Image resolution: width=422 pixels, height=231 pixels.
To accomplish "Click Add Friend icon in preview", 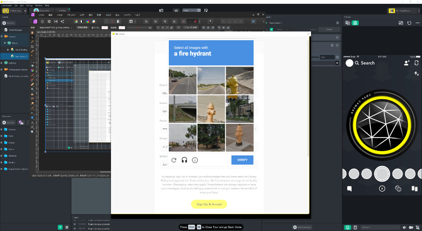I will pos(407,63).
